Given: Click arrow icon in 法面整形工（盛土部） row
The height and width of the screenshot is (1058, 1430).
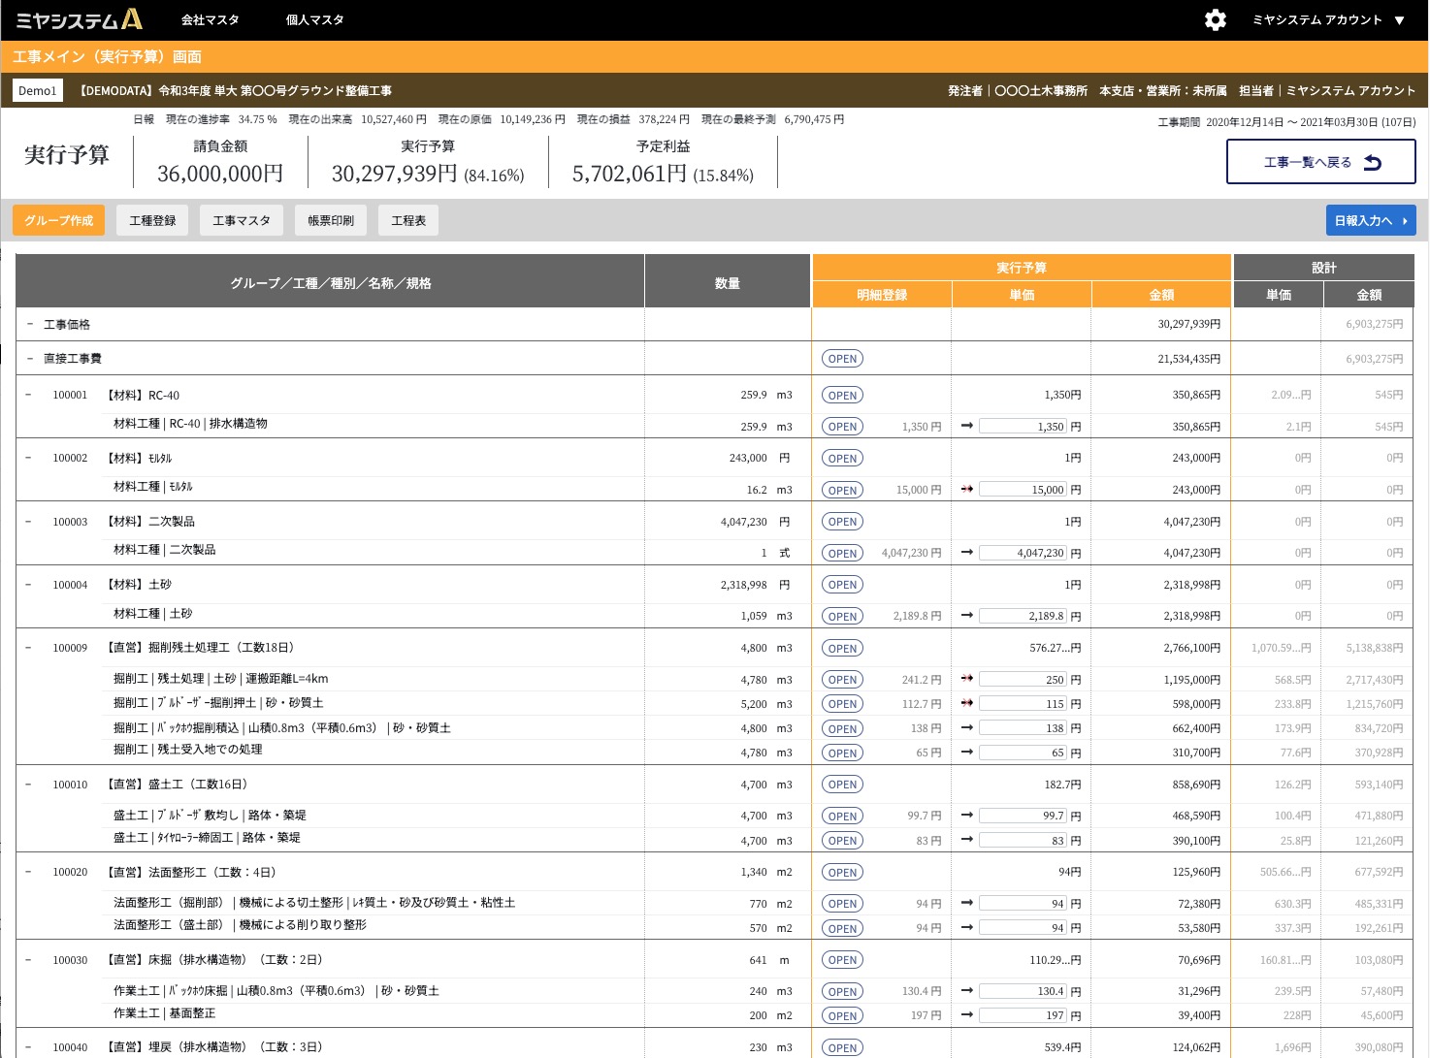Looking at the screenshot, I should point(967,927).
